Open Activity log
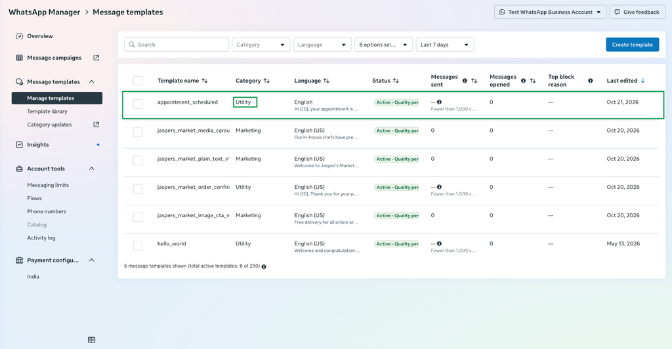672x349 pixels. coord(41,237)
